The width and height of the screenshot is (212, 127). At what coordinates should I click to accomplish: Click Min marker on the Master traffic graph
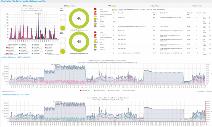coord(186,82)
